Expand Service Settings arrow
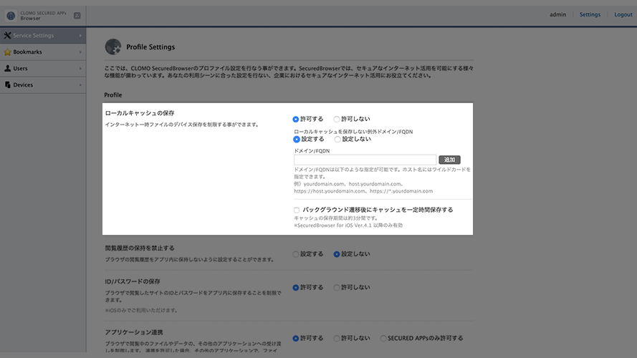The image size is (637, 358). click(80, 35)
